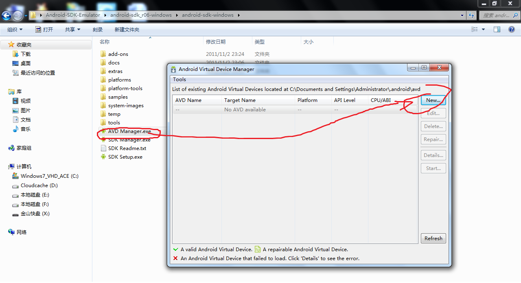Open 网络 in sidebar
The width and height of the screenshot is (521, 283).
pyautogui.click(x=18, y=232)
